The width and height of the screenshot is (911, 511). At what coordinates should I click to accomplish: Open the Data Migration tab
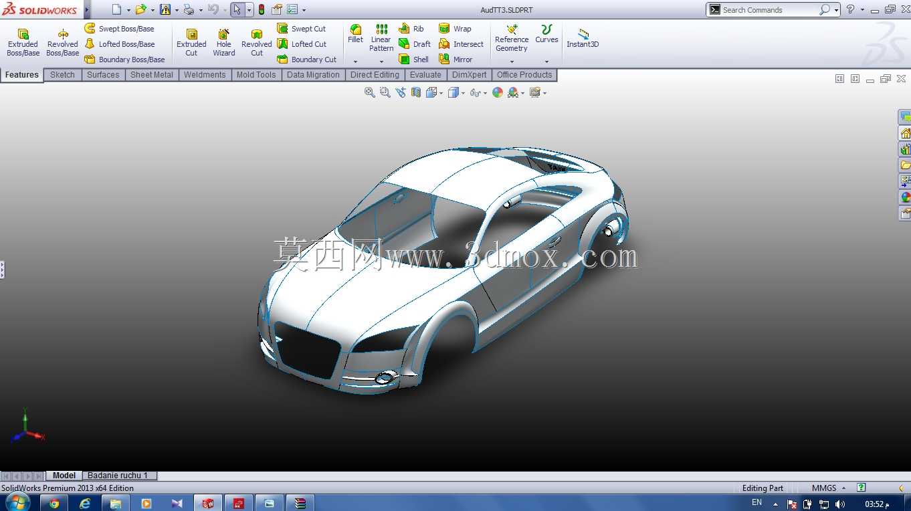tap(313, 75)
